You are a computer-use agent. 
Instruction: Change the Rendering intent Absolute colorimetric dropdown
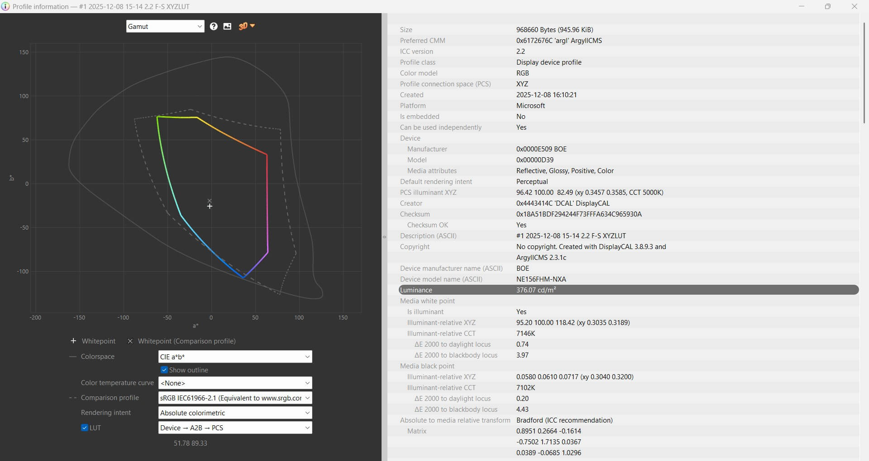pyautogui.click(x=235, y=413)
